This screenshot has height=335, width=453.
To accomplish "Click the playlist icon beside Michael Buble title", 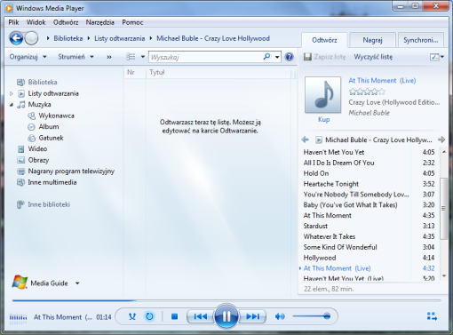I will coord(319,140).
